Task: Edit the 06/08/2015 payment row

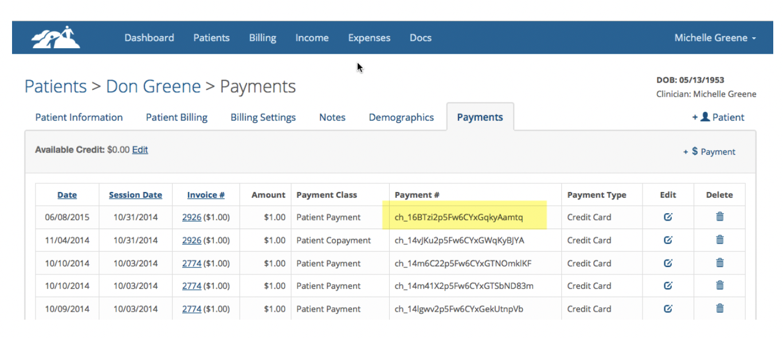Action: tap(668, 217)
